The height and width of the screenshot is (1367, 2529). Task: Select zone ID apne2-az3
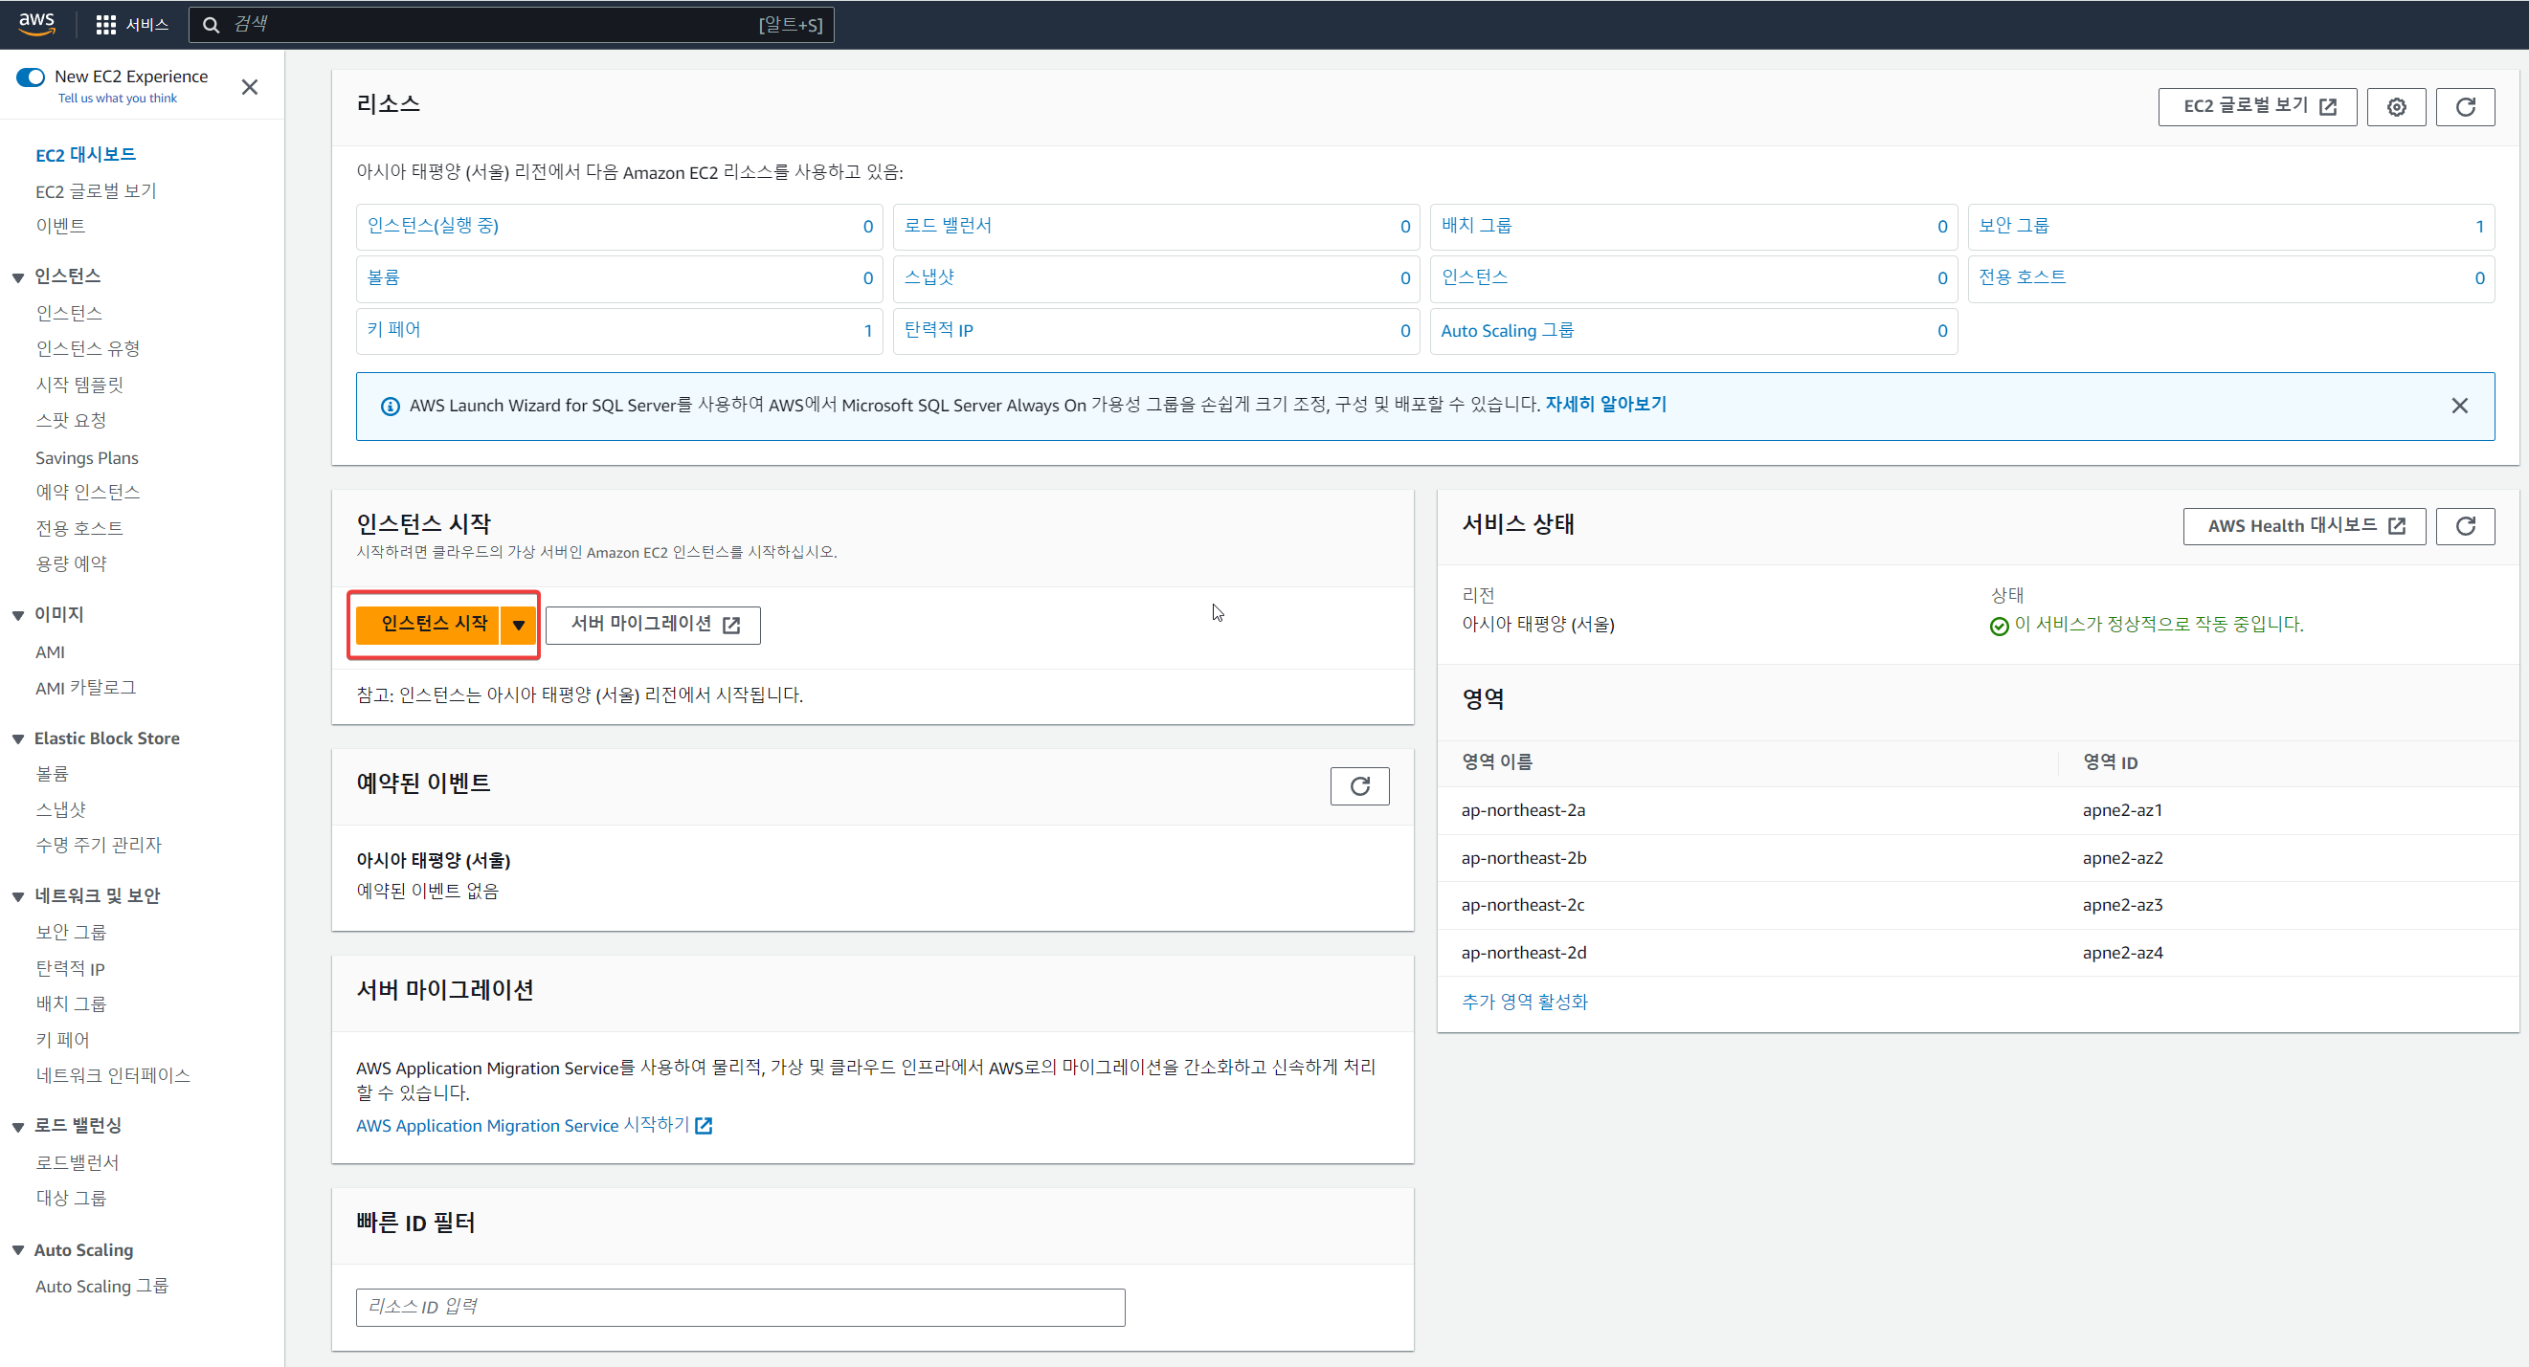pyautogui.click(x=2121, y=905)
